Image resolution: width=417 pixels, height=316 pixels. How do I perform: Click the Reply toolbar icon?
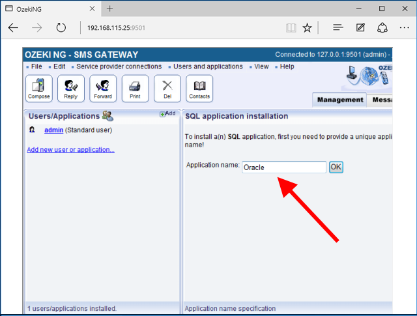tap(70, 88)
